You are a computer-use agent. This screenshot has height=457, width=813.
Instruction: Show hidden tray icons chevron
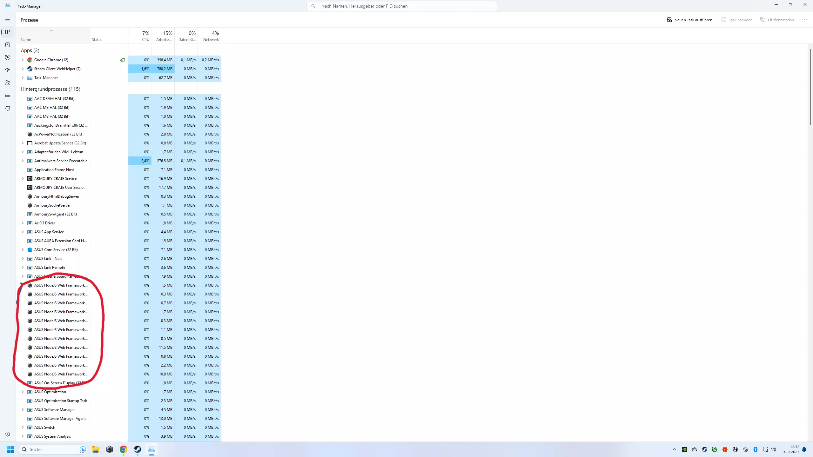tap(674, 449)
